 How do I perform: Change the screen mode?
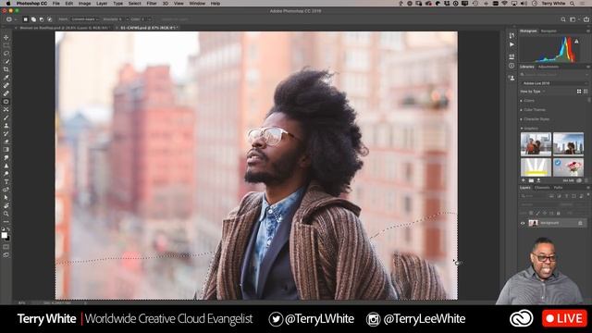(6, 255)
